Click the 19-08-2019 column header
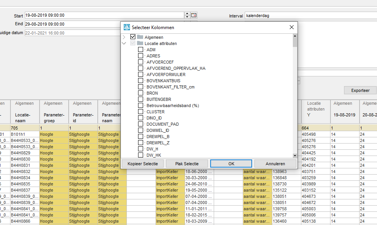Viewport: 377px width, 225px height. pyautogui.click(x=345, y=112)
